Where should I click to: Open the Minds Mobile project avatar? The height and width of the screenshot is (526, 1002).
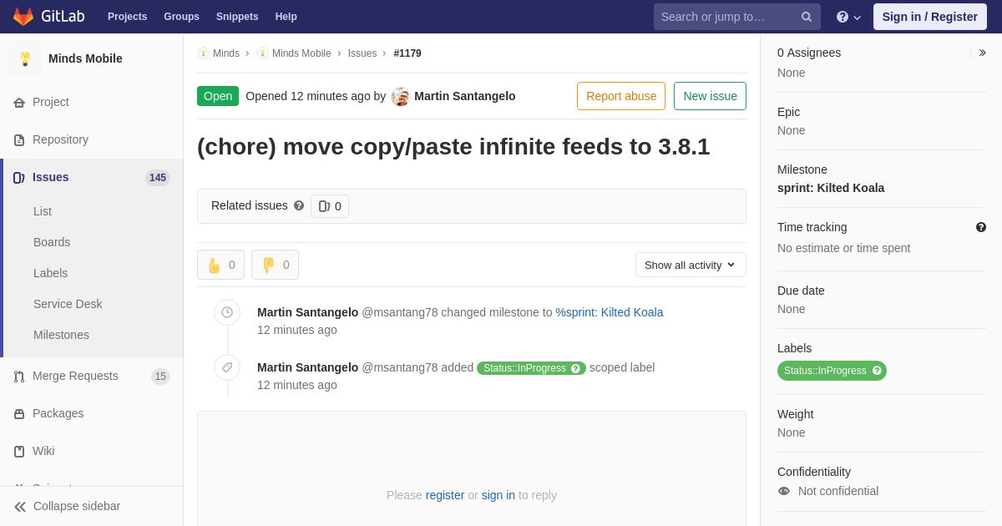click(25, 58)
